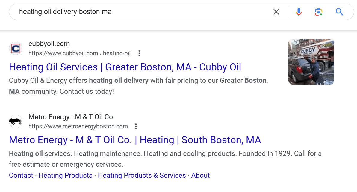Open the three-dot menu for the cubbyoil.com result
The width and height of the screenshot is (357, 192).
pos(139,53)
